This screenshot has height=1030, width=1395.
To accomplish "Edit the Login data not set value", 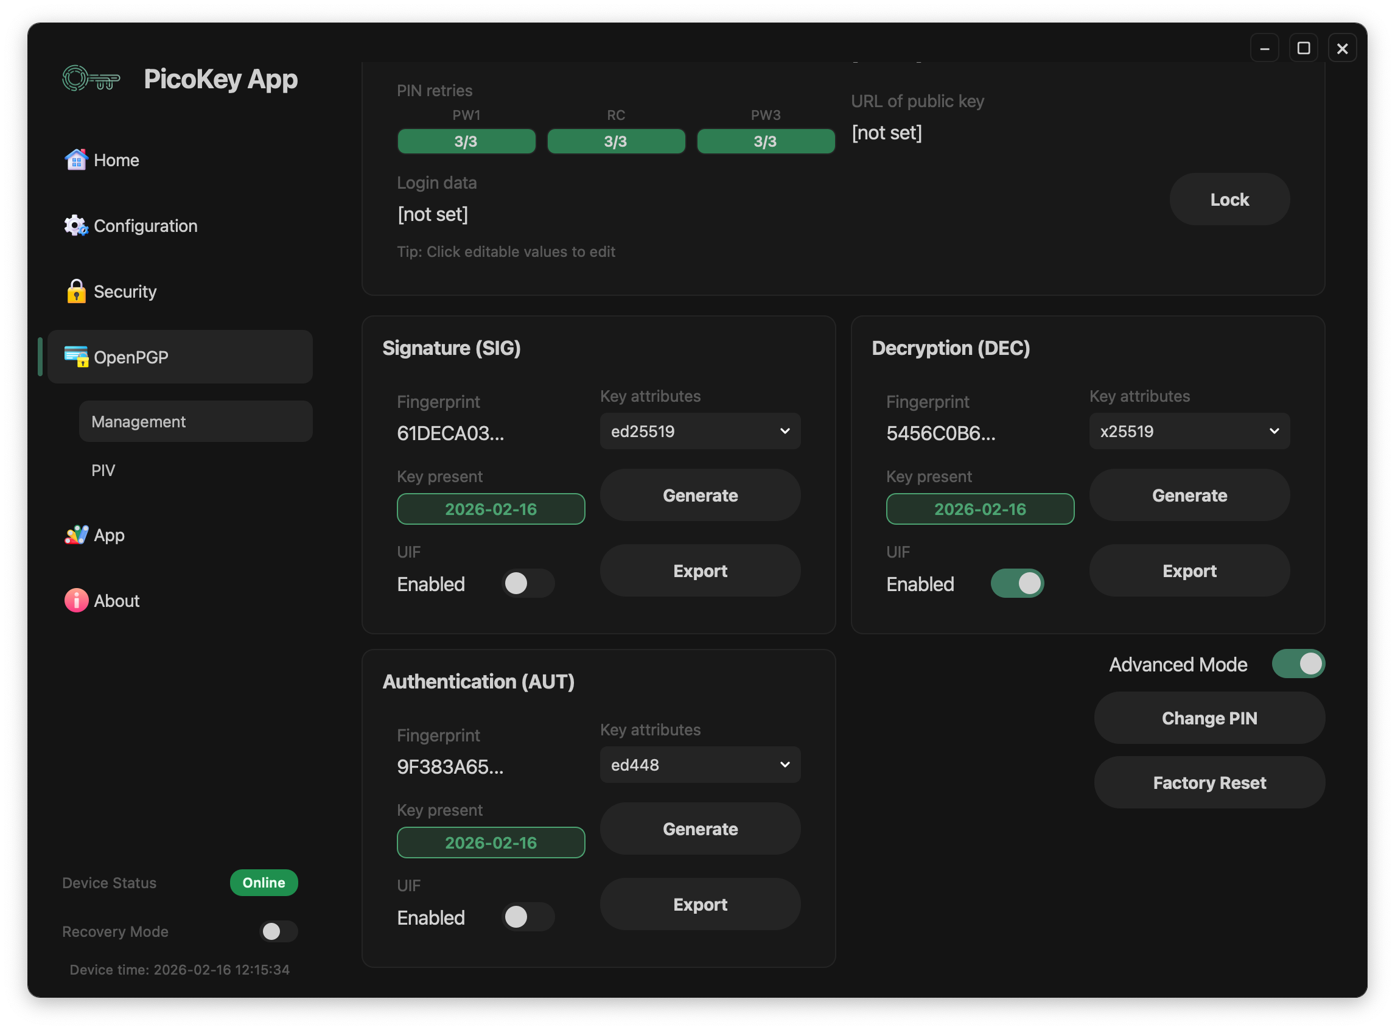I will 433,214.
